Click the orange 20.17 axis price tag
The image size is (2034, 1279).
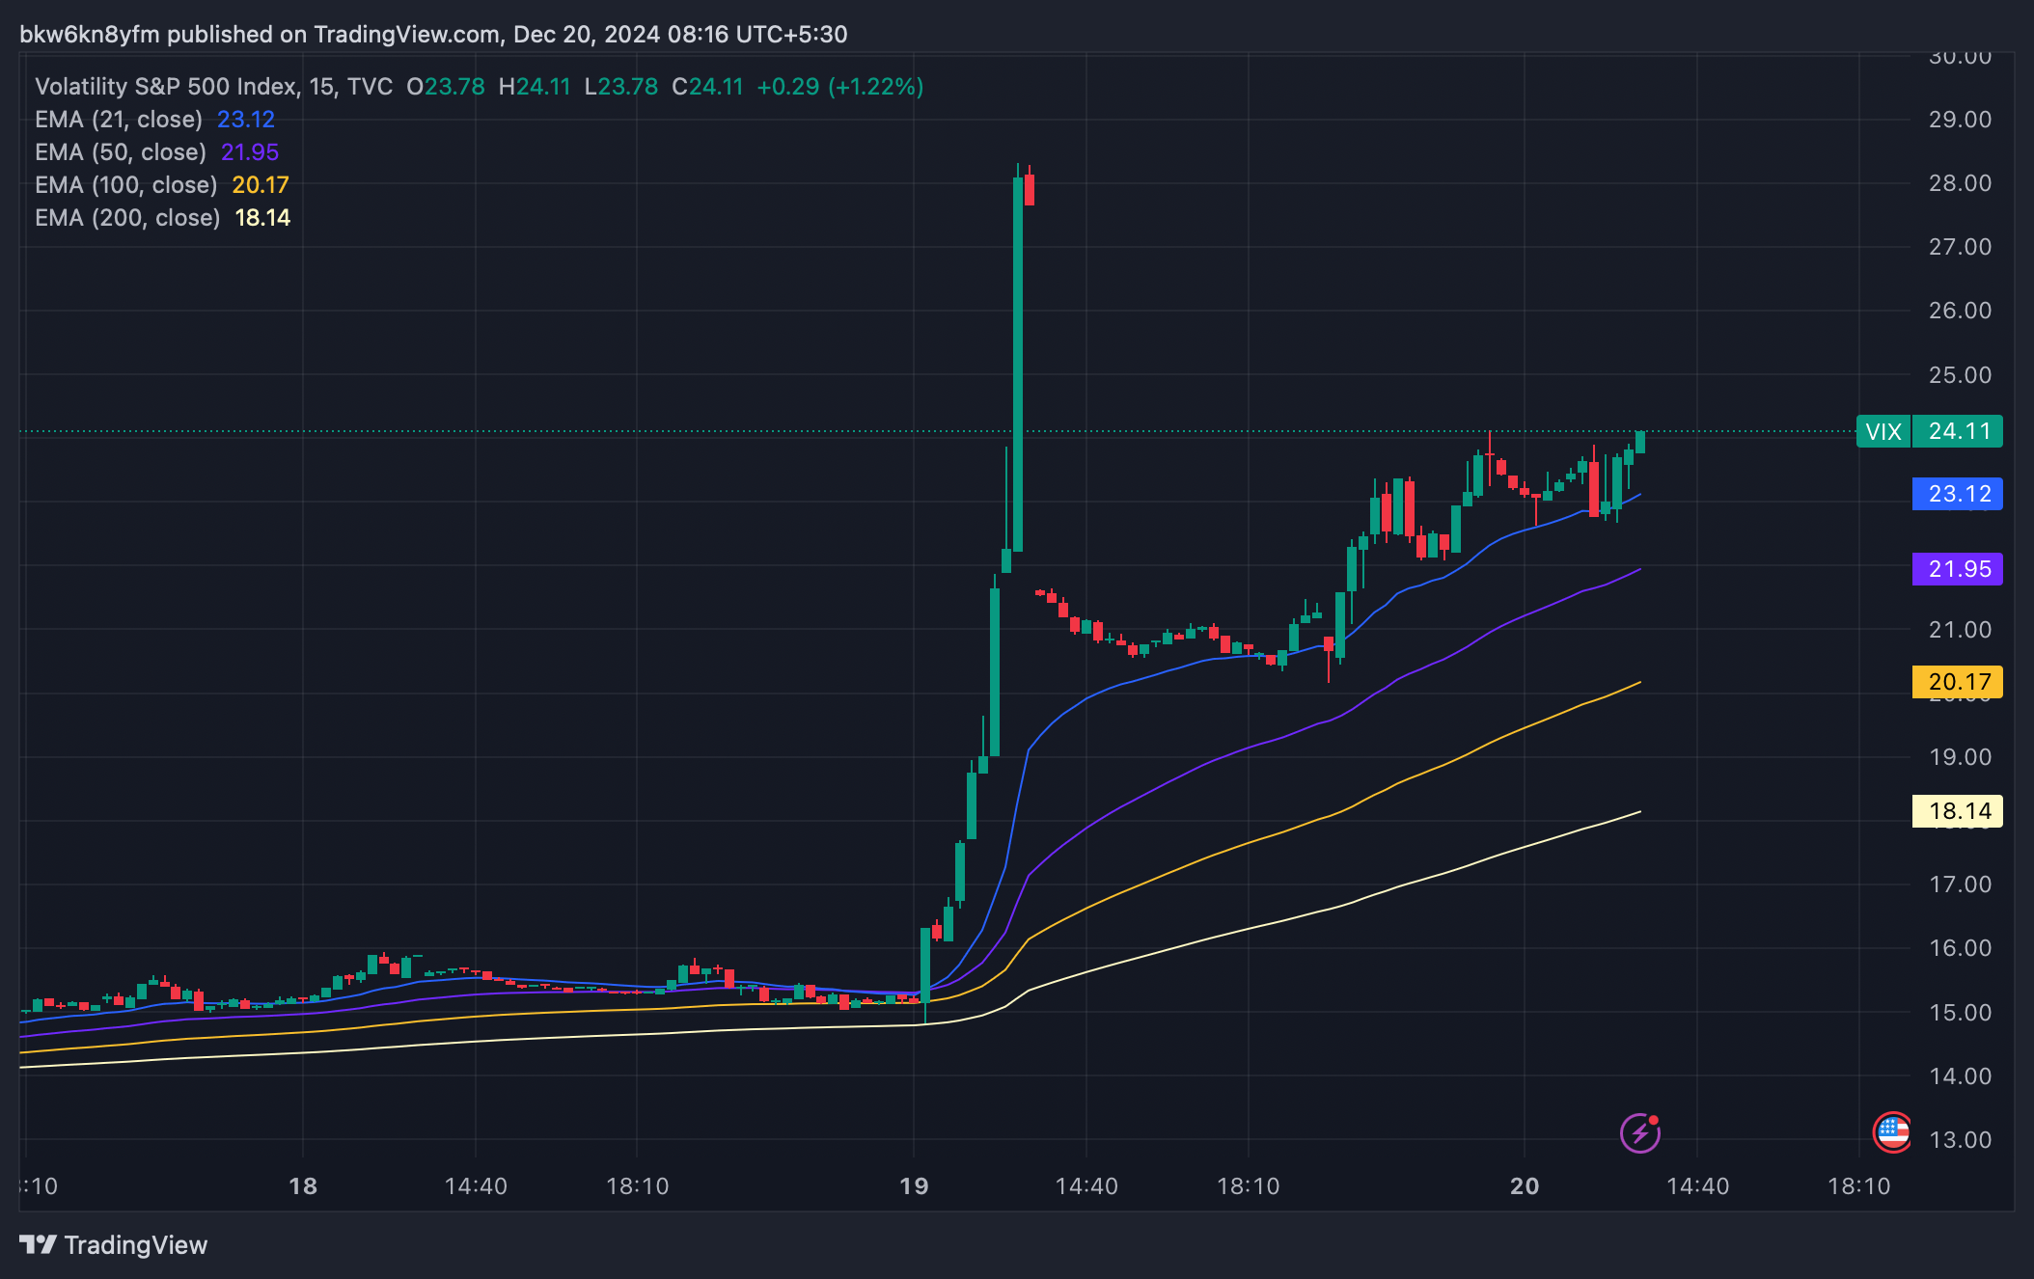[x=1958, y=682]
